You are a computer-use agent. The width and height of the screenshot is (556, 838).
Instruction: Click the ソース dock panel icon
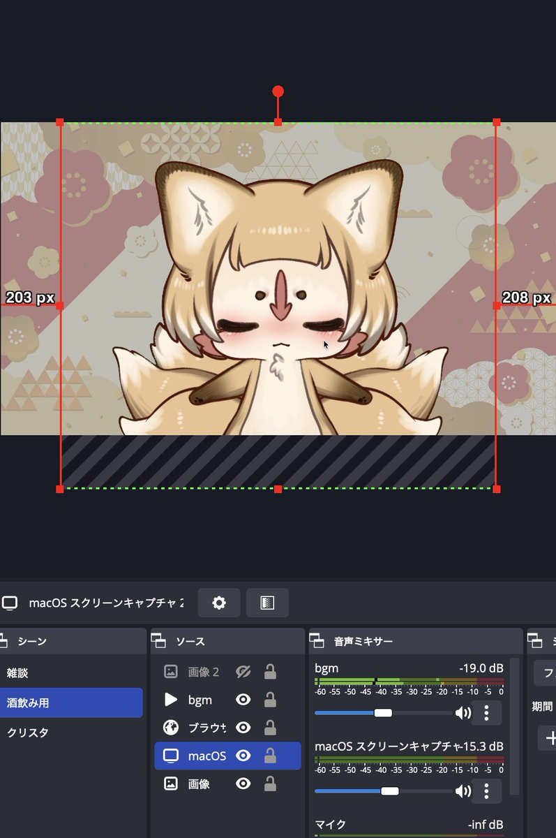[158, 641]
